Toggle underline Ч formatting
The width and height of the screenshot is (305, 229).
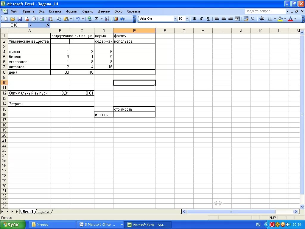208,19
